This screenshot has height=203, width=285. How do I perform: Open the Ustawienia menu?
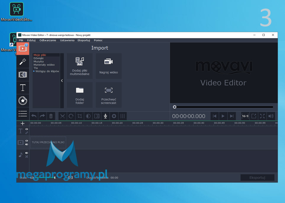67,40
